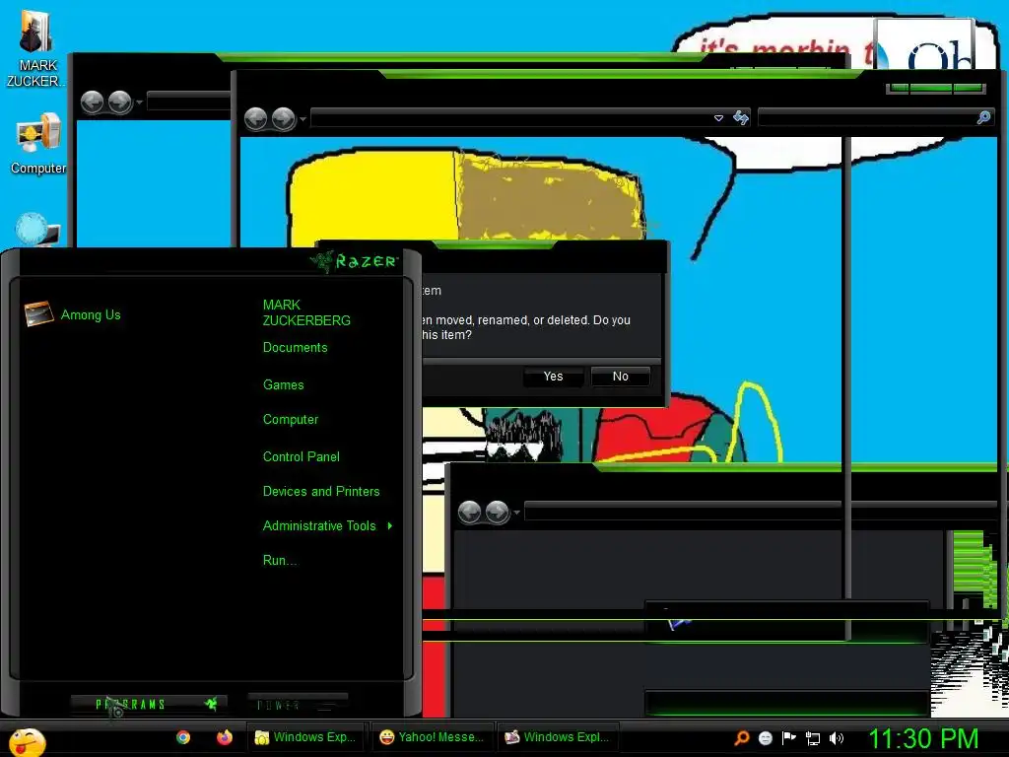Open the PROGRAMS button in start menu

pos(149,704)
